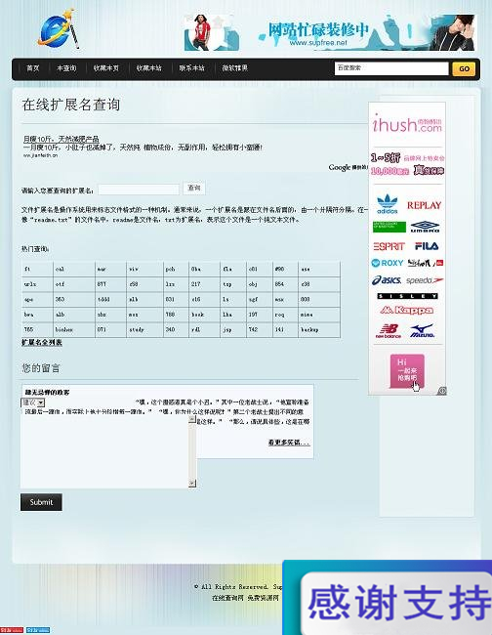Open the 首页 navigation item
This screenshot has height=635, width=492.
click(33, 68)
